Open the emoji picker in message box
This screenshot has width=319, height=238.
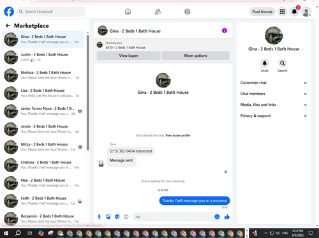pos(217,217)
